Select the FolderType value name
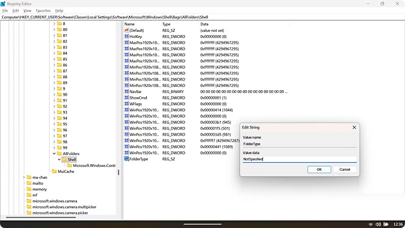The image size is (405, 228). click(139, 159)
